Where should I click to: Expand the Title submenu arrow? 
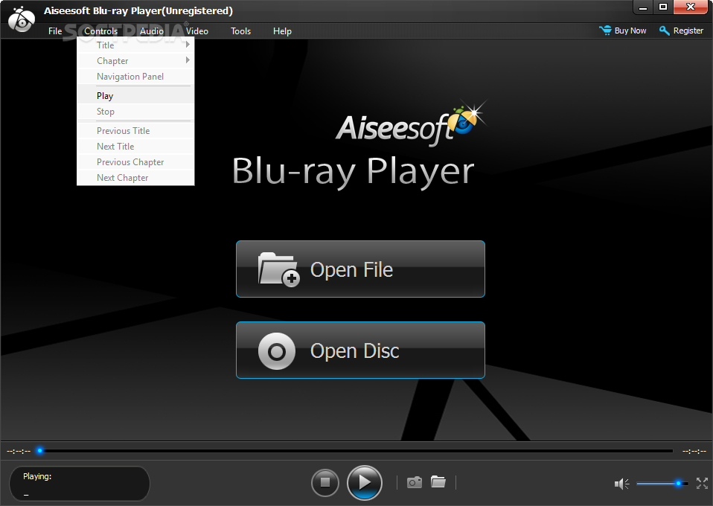click(188, 45)
